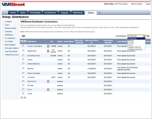Select HP Big Deal in dropdown list
The height and width of the screenshot is (119, 152).
coord(136,39)
